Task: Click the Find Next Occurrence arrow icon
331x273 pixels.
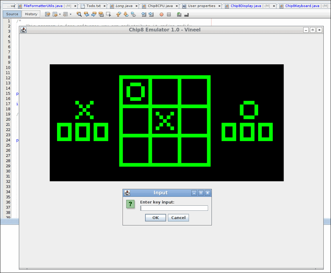Action: coord(94,14)
